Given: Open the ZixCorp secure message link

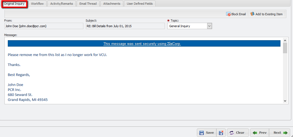Looking at the screenshot, I should (142, 44).
